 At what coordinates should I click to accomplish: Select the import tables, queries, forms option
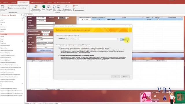[59, 48]
